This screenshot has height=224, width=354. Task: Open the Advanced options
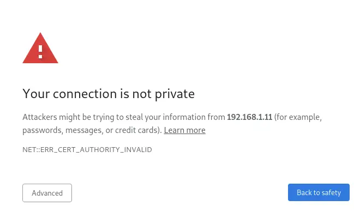pos(47,193)
